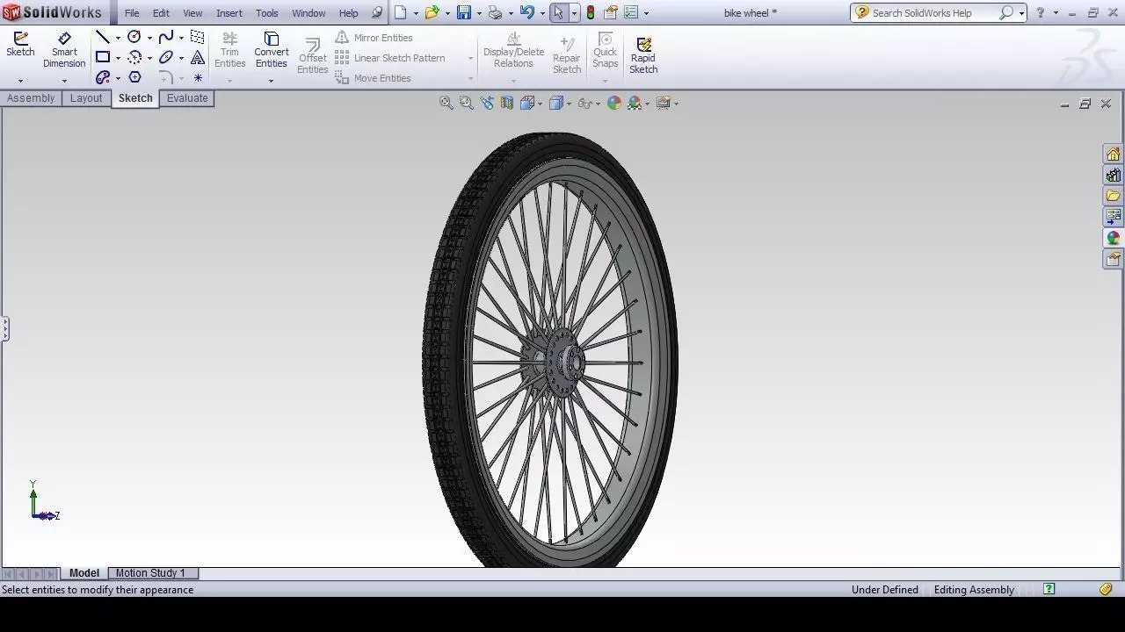1125x632 pixels.
Task: Switch to the Assembly tab
Action: point(31,98)
